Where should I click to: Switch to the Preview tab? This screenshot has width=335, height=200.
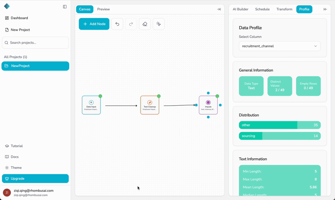103,9
